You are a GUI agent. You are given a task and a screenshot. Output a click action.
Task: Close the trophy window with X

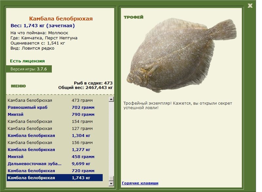click(250, 6)
